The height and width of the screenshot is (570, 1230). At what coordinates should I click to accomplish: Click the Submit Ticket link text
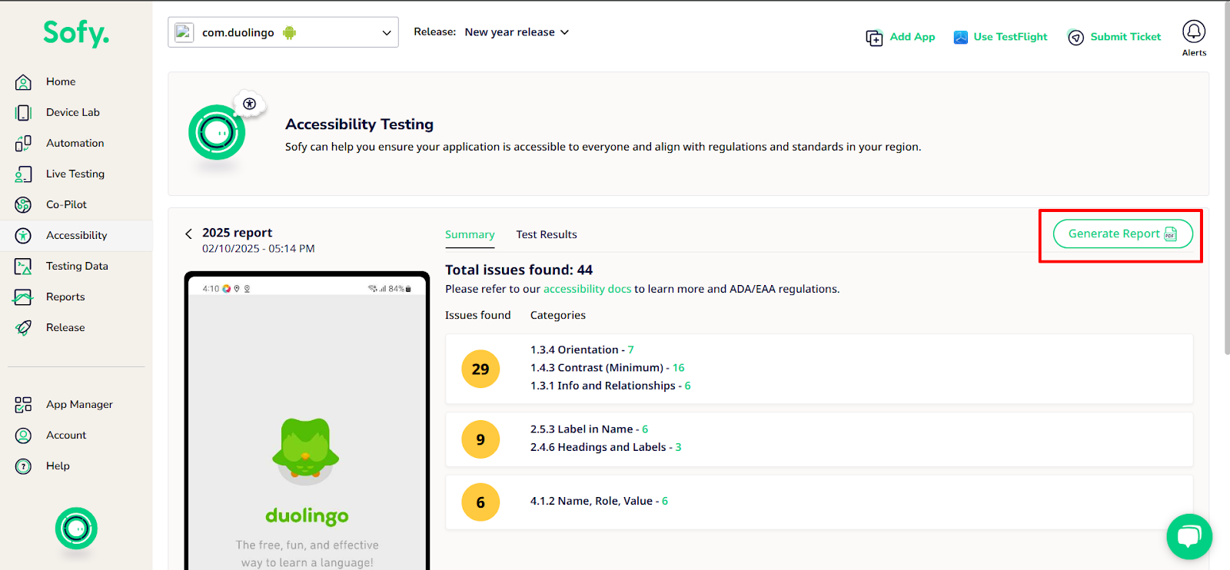click(x=1125, y=37)
